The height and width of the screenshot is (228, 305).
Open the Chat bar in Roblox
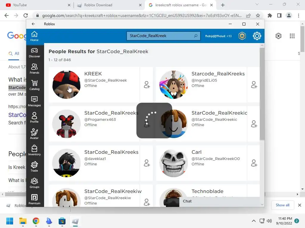220,201
